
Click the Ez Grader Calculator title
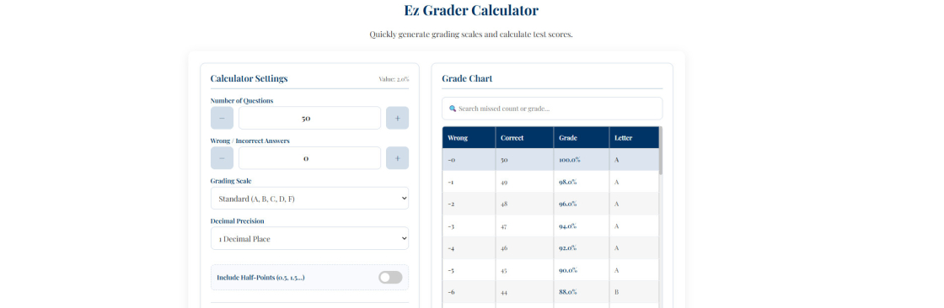point(471,10)
